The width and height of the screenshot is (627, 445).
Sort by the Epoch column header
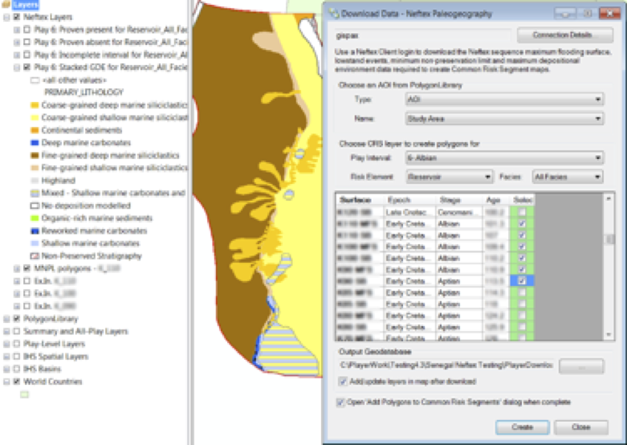[409, 200]
